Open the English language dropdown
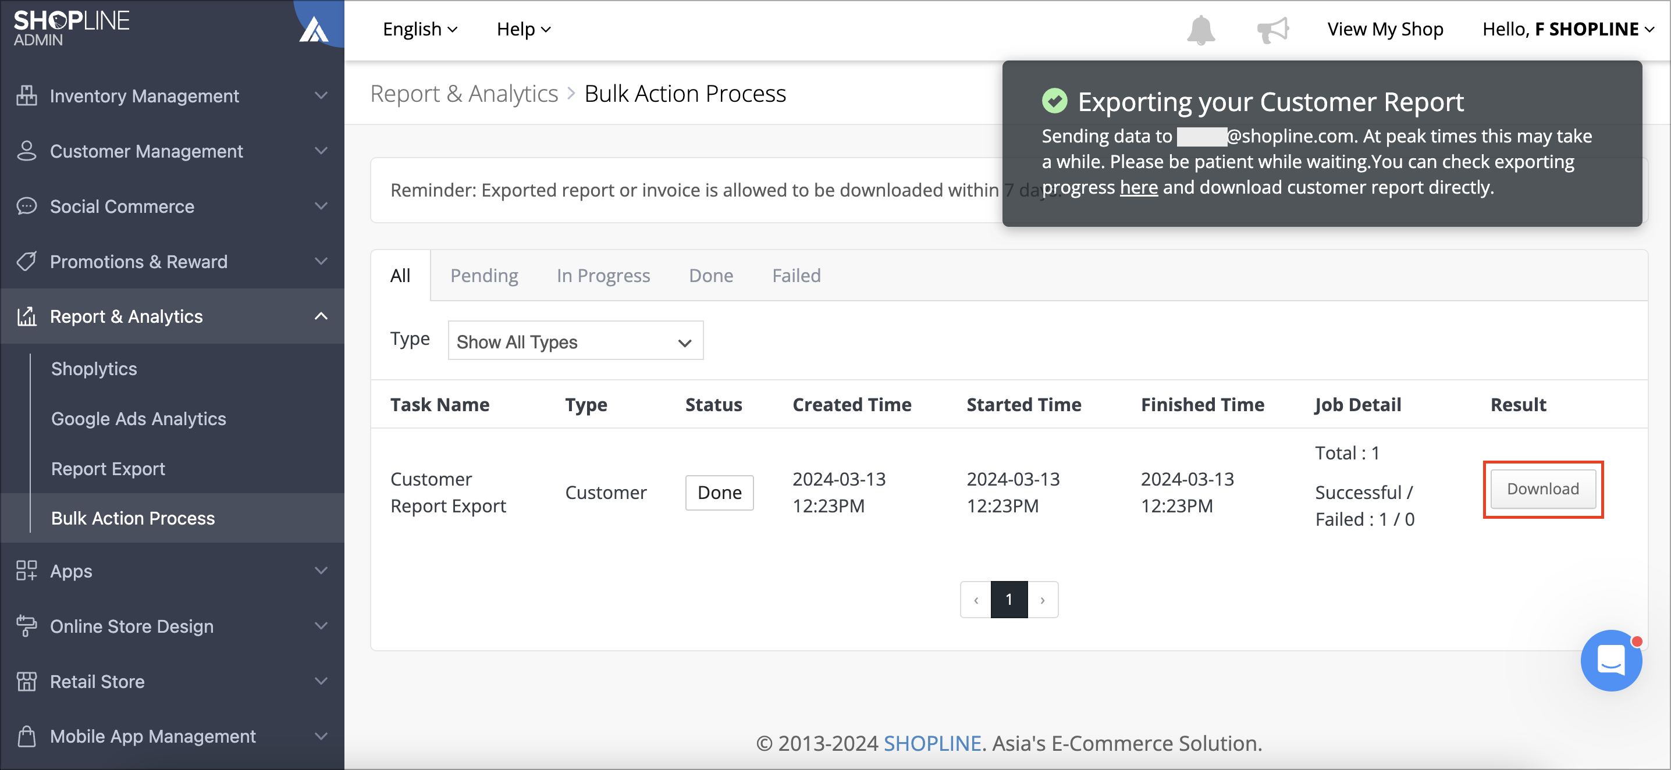 420,29
